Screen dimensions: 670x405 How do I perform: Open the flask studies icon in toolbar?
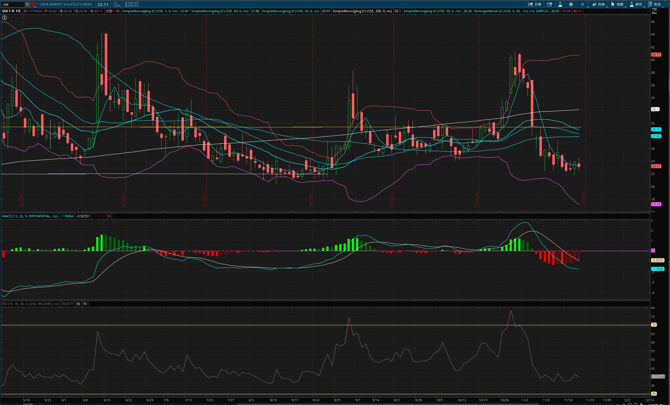(560, 4)
